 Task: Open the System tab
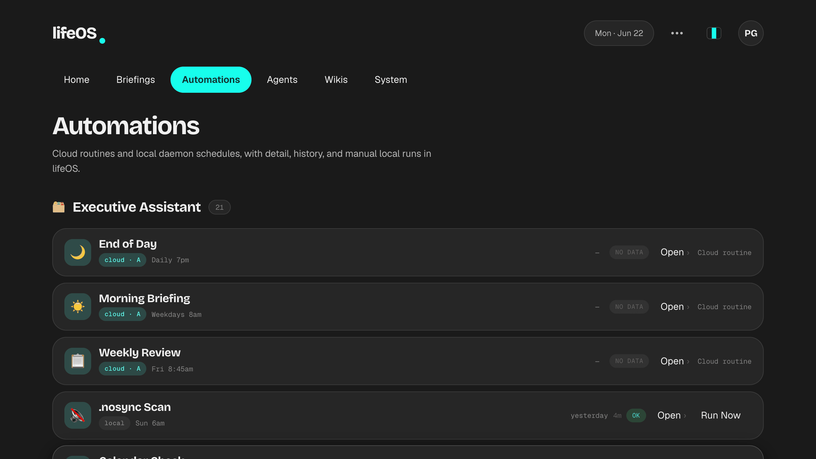[391, 80]
